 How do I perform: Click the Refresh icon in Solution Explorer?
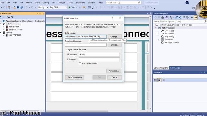pyautogui.click(x=180, y=17)
